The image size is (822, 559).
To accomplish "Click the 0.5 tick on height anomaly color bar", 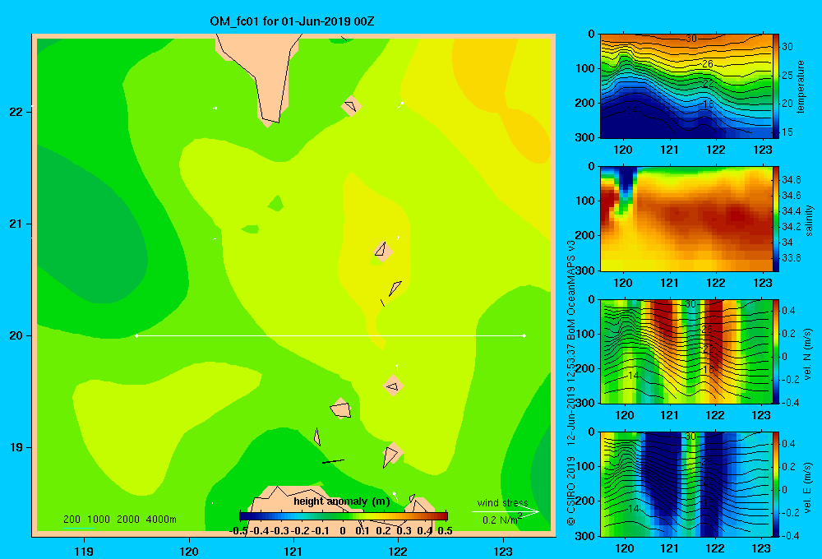I will [x=445, y=531].
